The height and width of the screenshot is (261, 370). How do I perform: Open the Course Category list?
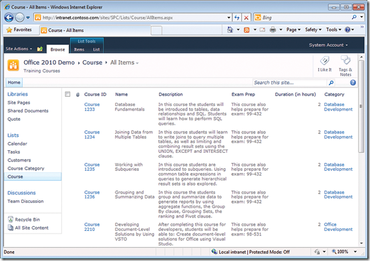point(26,168)
